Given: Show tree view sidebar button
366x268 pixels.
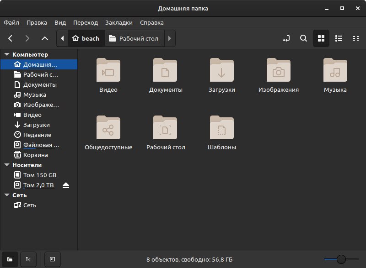Looking at the screenshot, I should [28, 259].
